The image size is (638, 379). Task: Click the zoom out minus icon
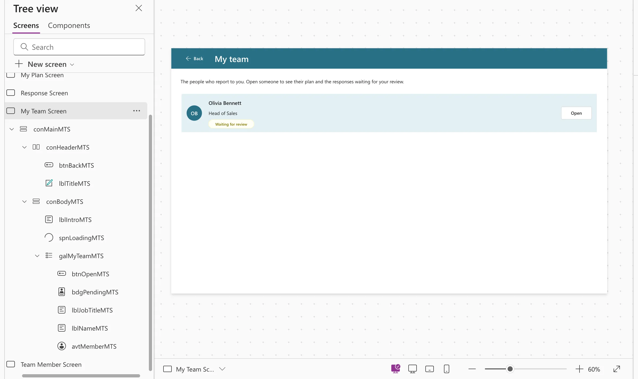pos(472,369)
